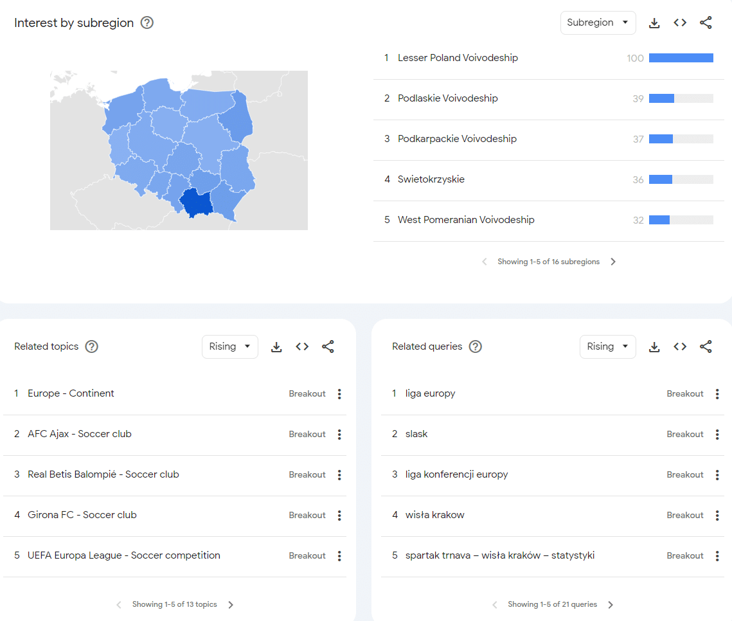Image resolution: width=732 pixels, height=621 pixels.
Task: Go to previous page of subregions
Action: (x=484, y=262)
